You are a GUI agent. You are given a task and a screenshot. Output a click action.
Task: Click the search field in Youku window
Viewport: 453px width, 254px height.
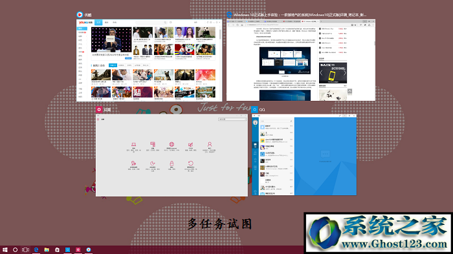151,23
